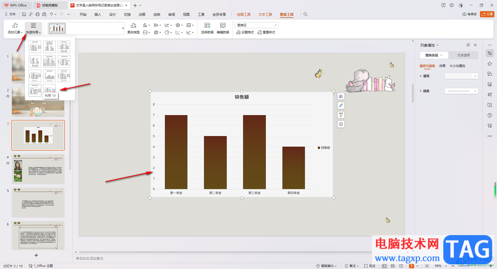Open the pie chart type dropdown
The height and width of the screenshot is (269, 497).
168,32
